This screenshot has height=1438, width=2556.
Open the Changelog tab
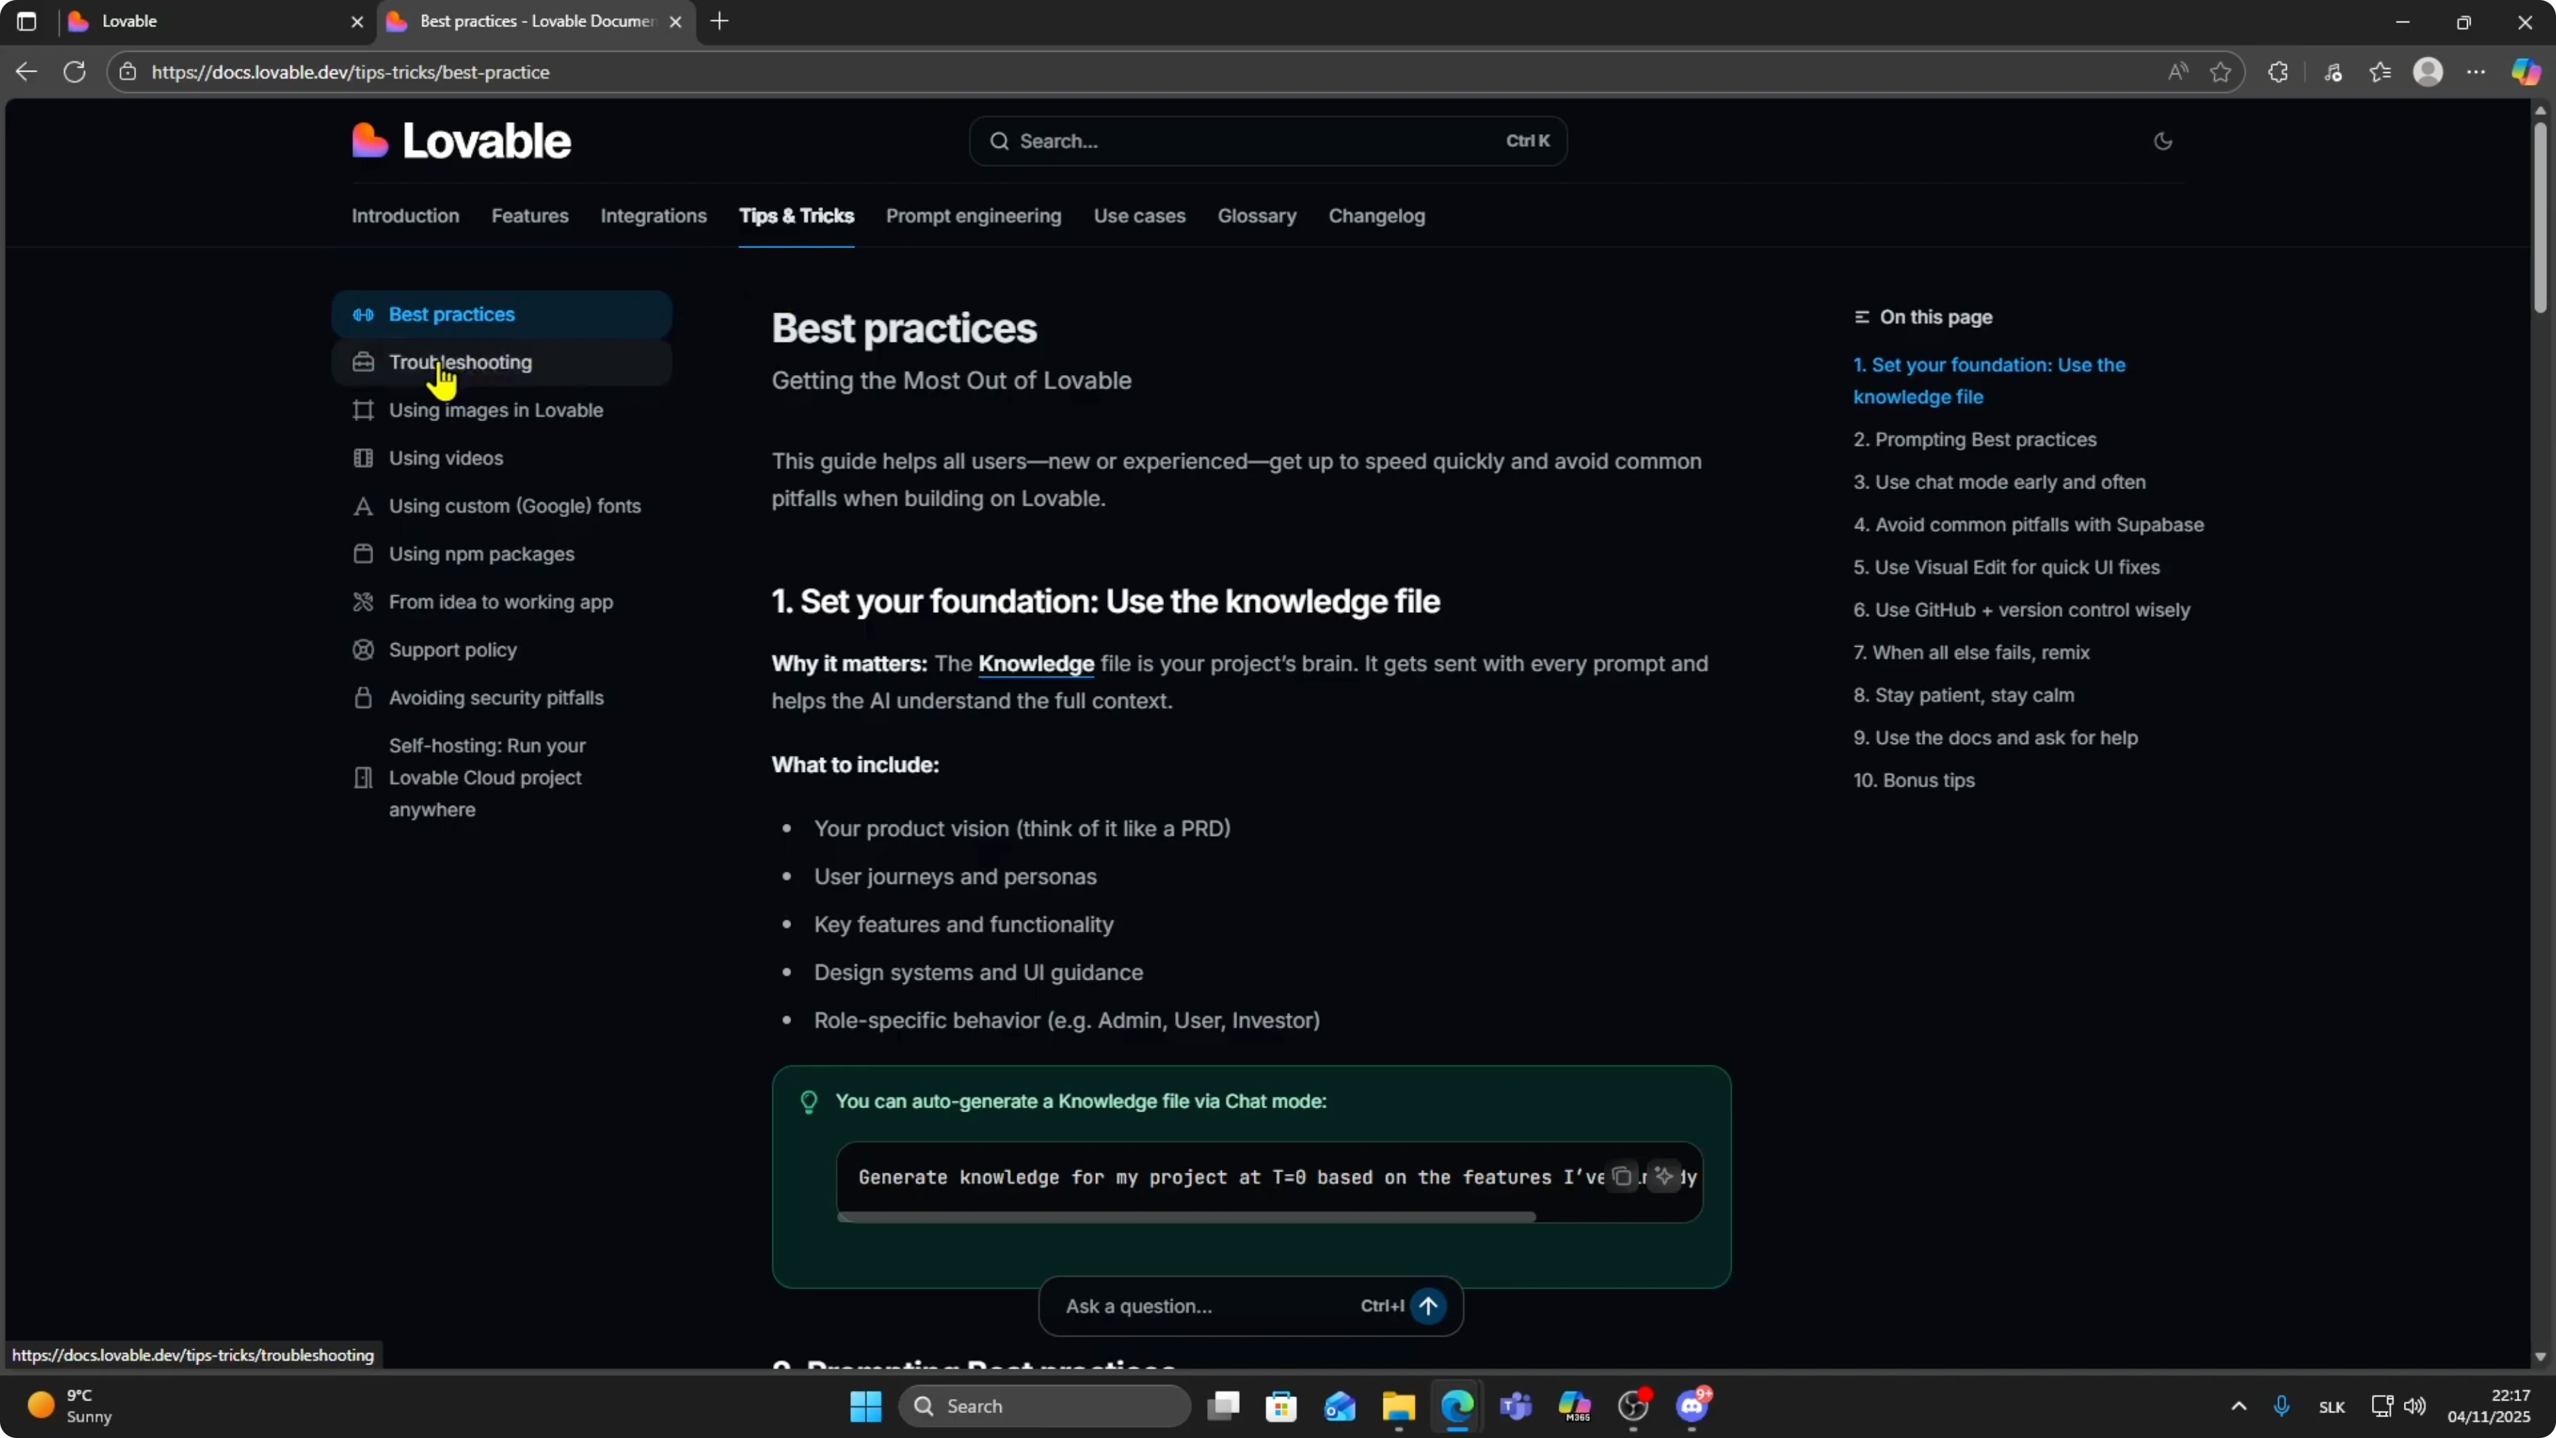point(1376,215)
